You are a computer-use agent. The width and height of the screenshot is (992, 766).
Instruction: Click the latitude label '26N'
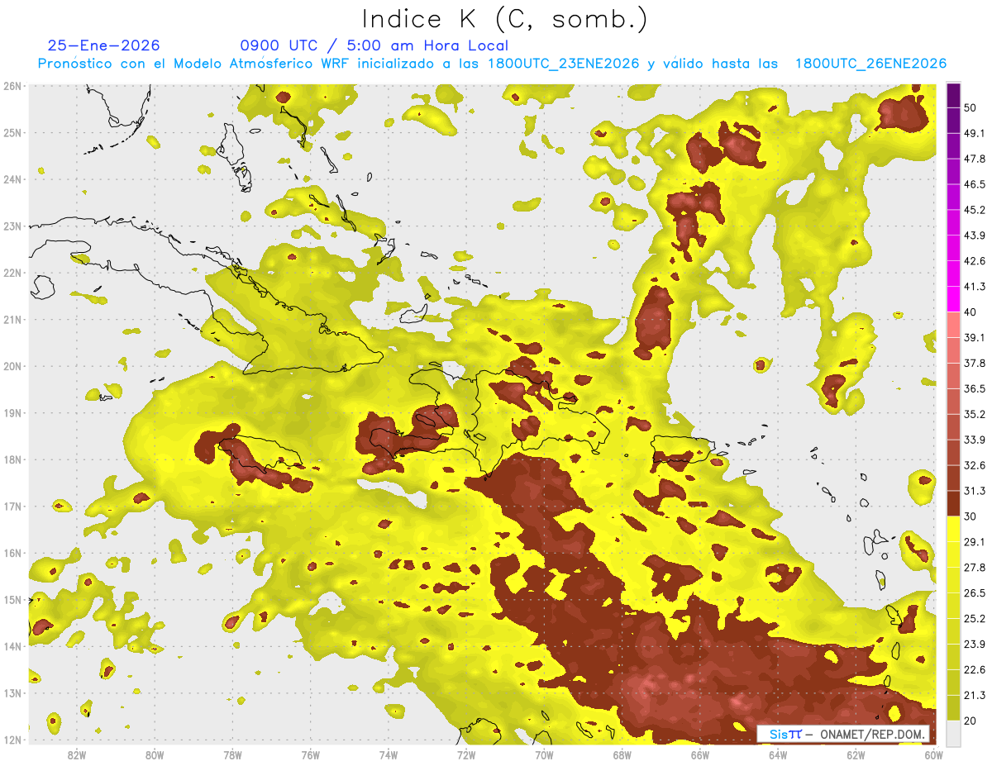pos(12,86)
